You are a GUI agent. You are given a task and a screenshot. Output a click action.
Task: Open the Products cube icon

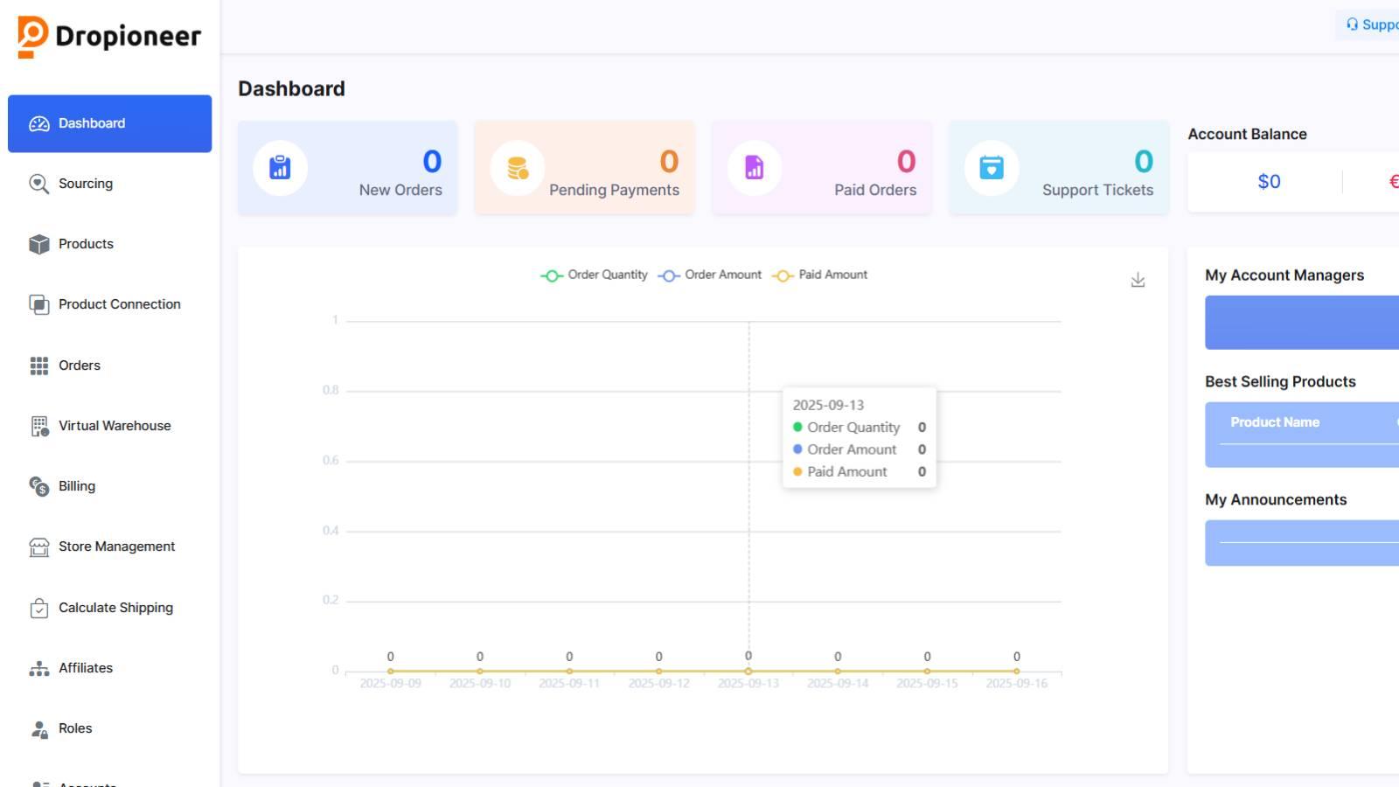[x=38, y=244]
